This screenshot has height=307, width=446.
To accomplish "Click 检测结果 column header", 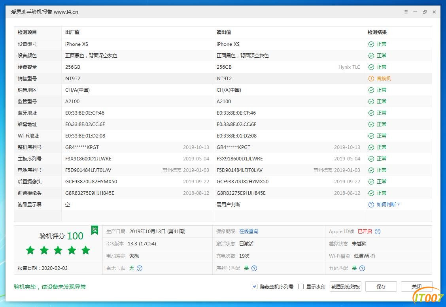I will coord(377,32).
